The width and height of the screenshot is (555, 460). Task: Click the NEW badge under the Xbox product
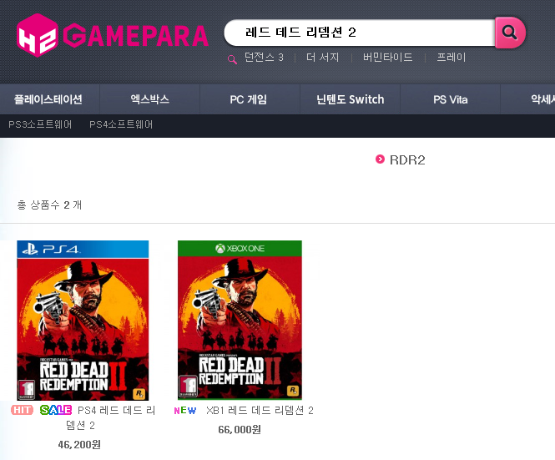(x=184, y=411)
